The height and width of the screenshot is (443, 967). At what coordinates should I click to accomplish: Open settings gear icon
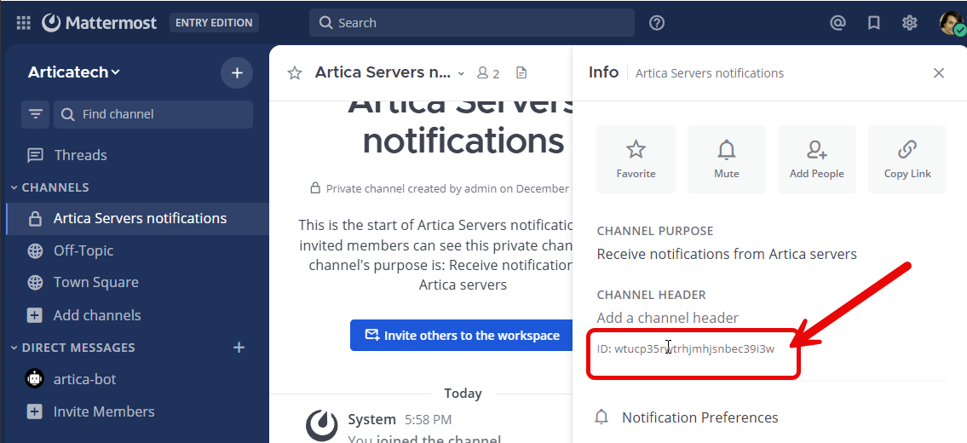pyautogui.click(x=909, y=23)
